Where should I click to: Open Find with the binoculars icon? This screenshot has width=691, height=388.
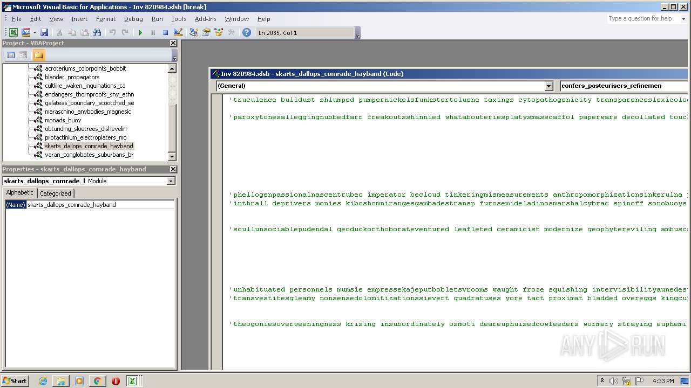(x=98, y=32)
